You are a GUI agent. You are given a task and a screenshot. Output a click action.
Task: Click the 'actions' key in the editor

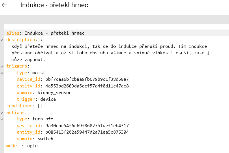coord(16,112)
